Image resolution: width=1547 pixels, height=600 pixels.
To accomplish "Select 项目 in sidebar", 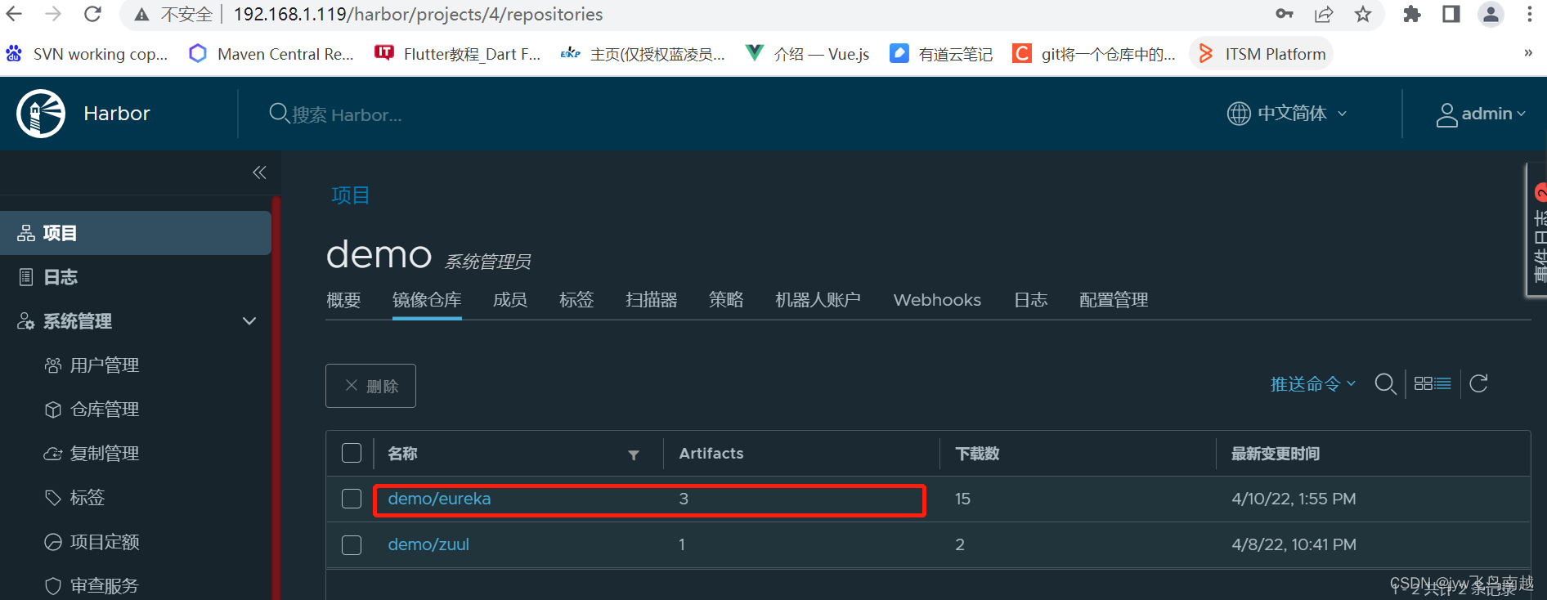I will [136, 233].
